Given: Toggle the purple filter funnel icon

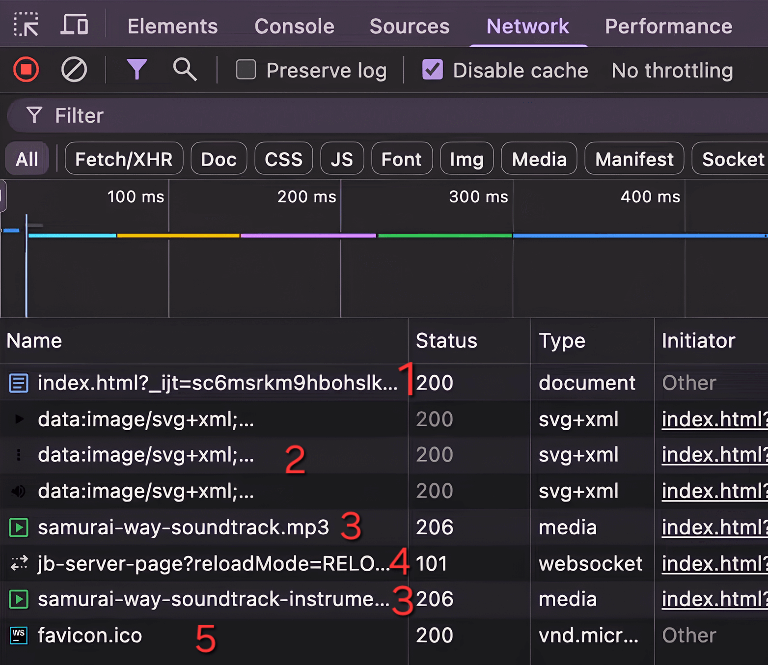Looking at the screenshot, I should pyautogui.click(x=137, y=70).
